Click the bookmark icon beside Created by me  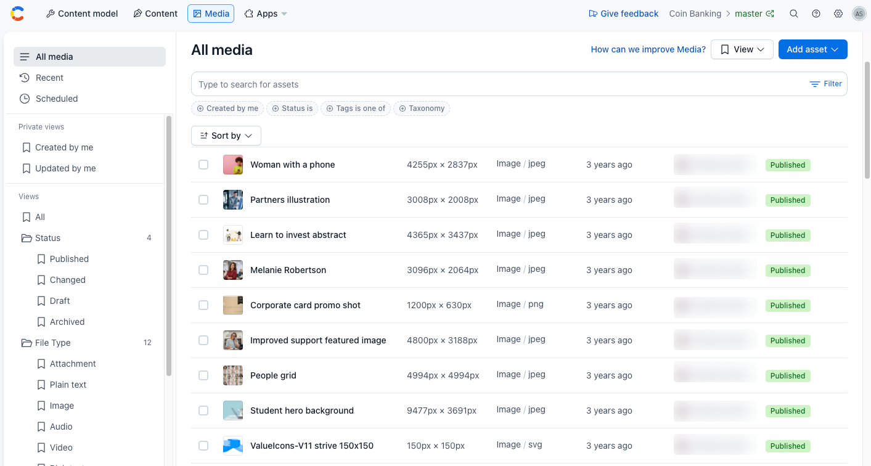(x=26, y=147)
